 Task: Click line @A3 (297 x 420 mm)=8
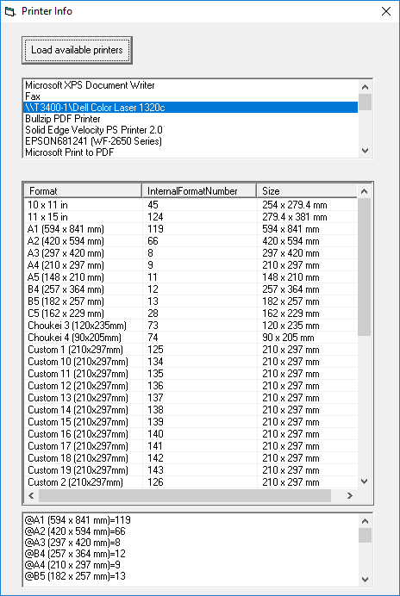click(72, 543)
